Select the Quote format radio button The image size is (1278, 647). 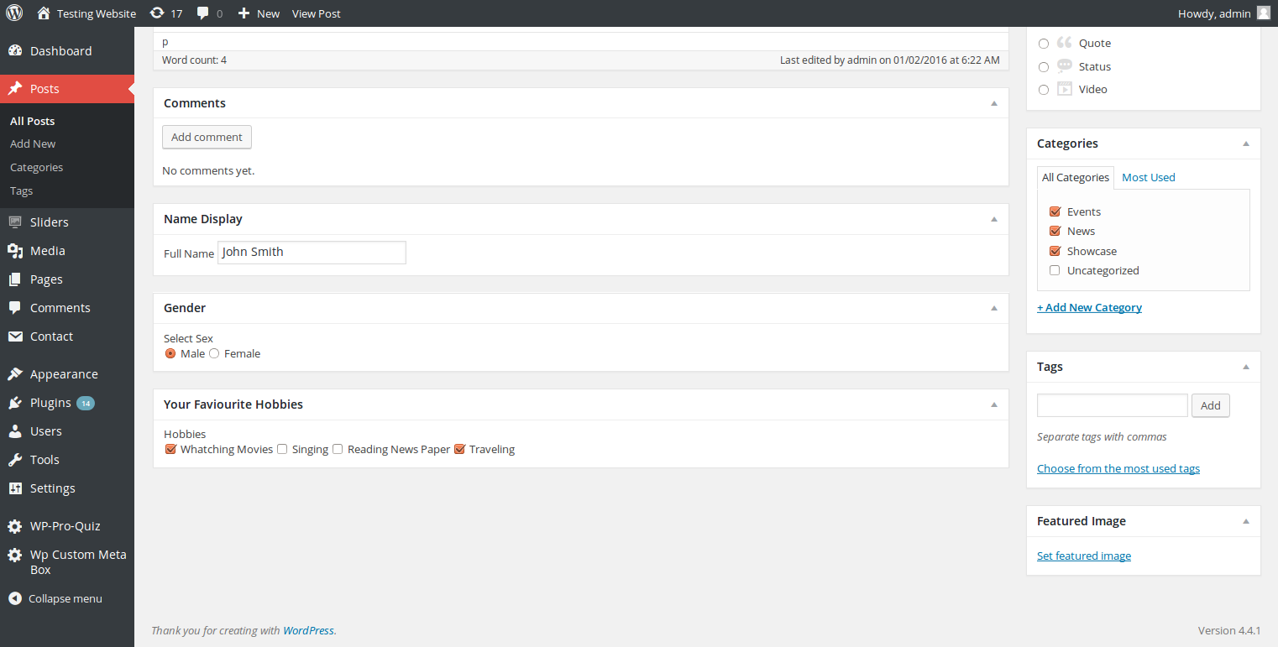(1044, 44)
